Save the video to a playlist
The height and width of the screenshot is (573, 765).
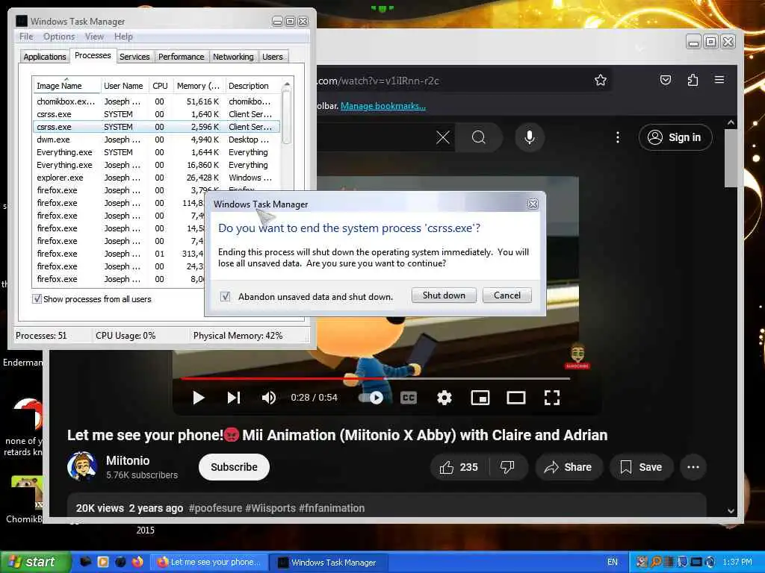[641, 467]
